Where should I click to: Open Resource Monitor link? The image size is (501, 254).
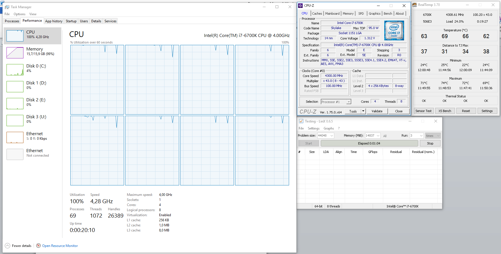pos(60,246)
